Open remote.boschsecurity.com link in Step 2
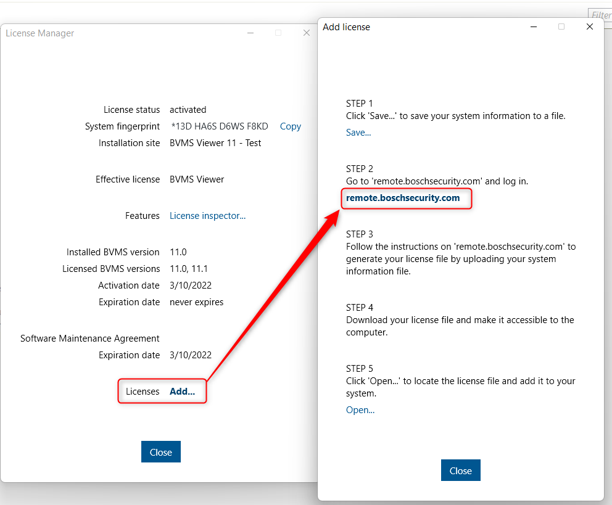The height and width of the screenshot is (505, 612). pos(403,198)
